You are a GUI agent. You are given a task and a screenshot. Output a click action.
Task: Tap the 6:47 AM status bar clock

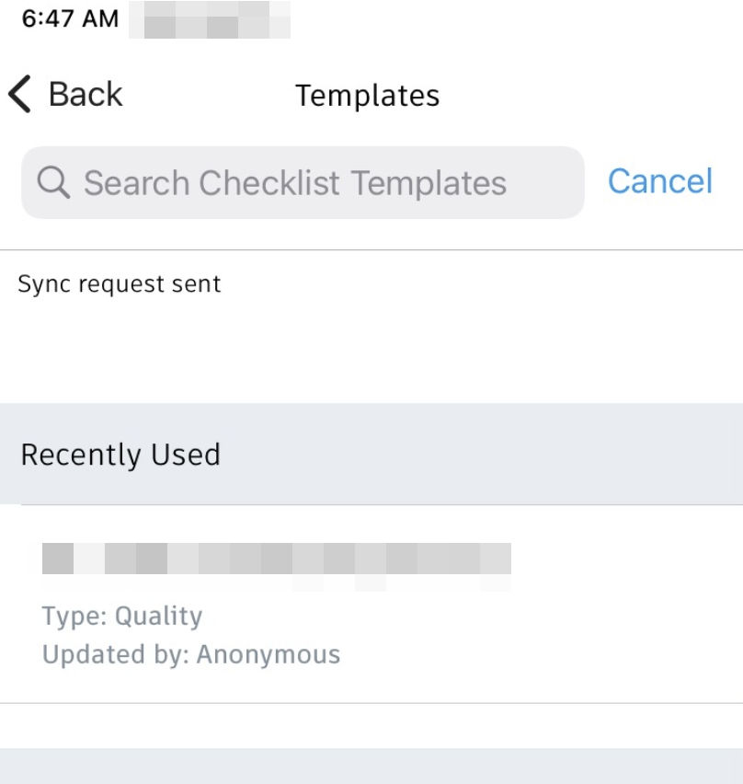pyautogui.click(x=70, y=19)
